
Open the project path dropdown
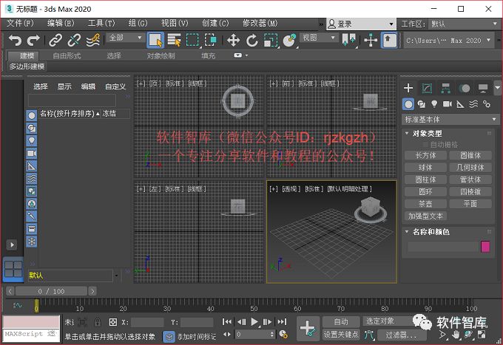pos(448,41)
